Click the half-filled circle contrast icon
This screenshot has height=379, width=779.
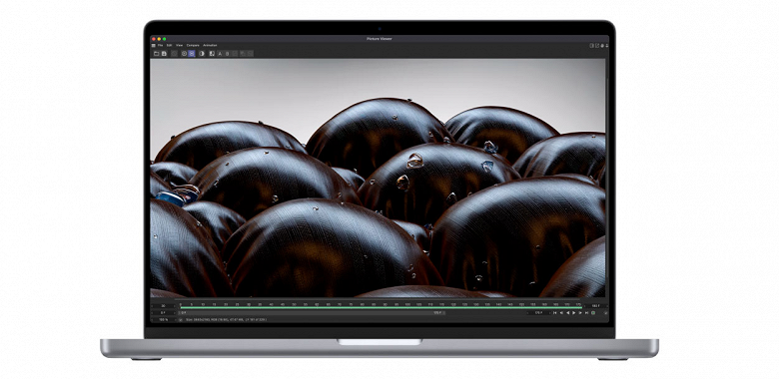pos(202,54)
